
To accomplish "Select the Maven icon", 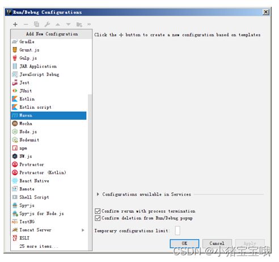I will tap(15, 115).
